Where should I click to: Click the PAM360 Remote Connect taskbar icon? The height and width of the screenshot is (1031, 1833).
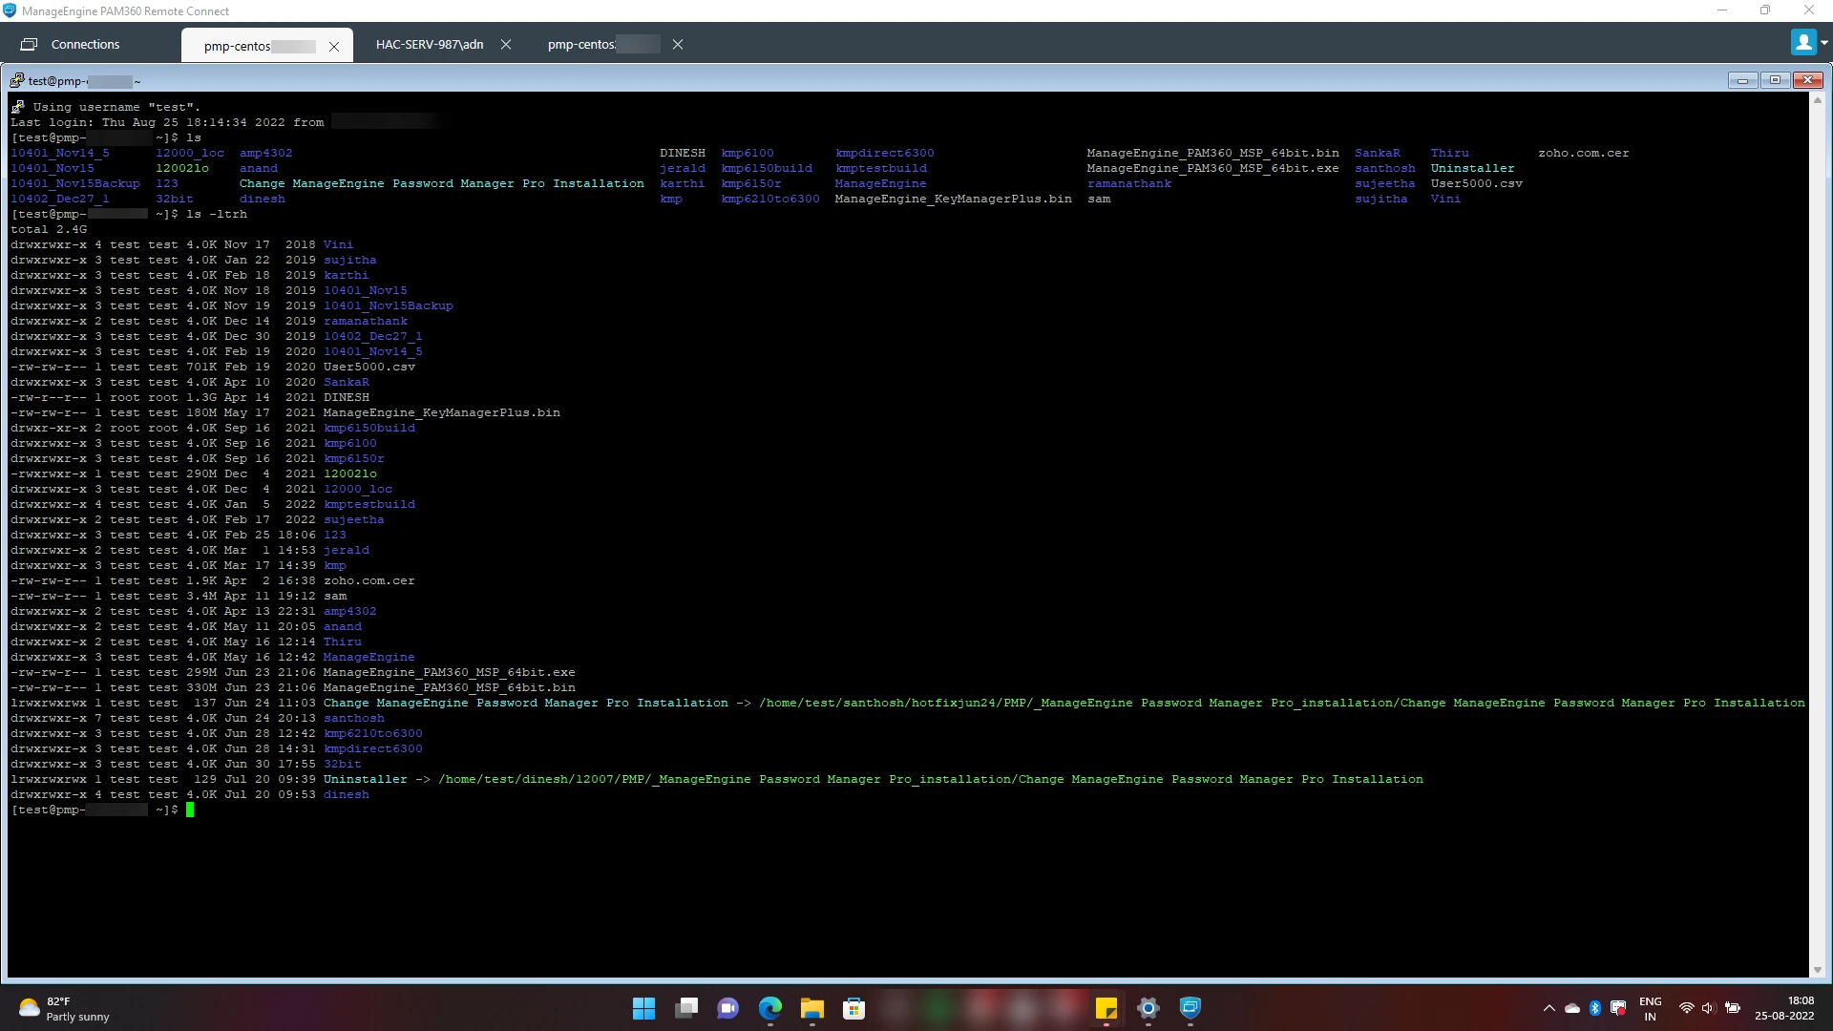1190,1008
